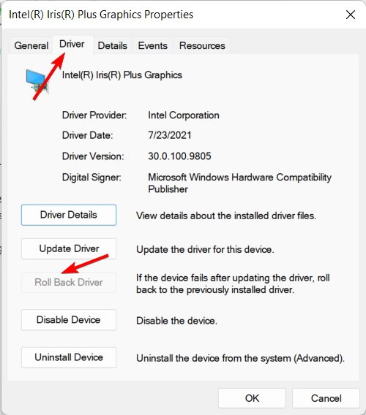The image size is (366, 415).
Task: Click the greyed-out Roll Back Driver button
Action: coord(69,283)
